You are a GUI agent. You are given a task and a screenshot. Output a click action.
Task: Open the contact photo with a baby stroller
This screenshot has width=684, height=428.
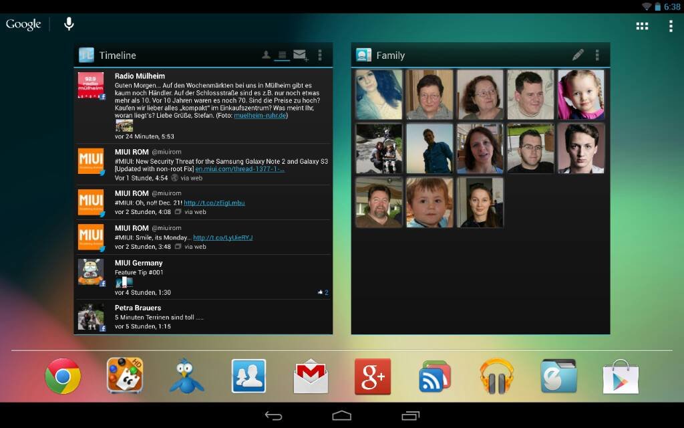pyautogui.click(x=379, y=148)
